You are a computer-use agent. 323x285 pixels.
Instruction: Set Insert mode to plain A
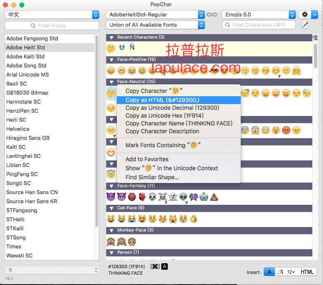pyautogui.click(x=269, y=272)
